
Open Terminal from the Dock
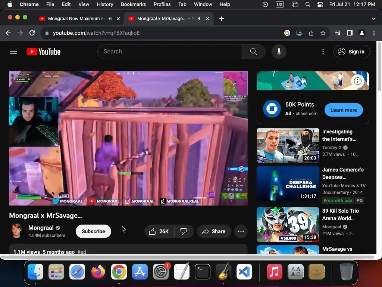tap(202, 272)
